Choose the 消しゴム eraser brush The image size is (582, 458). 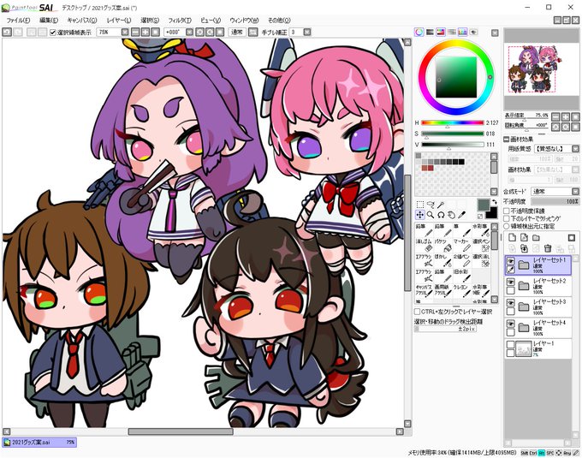click(424, 246)
